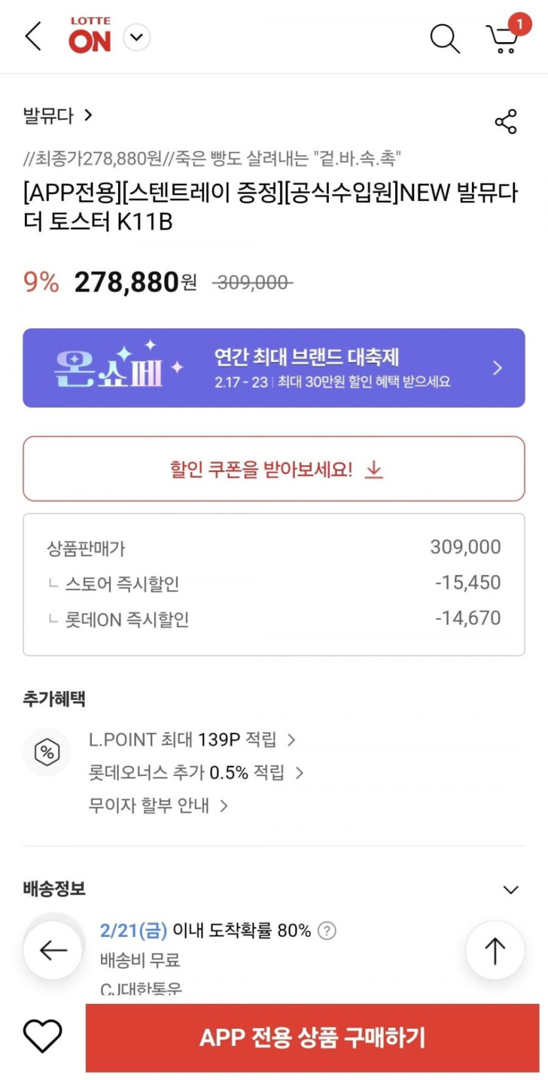Expand the 배송정보 section chevron
This screenshot has height=1080, width=548.
[511, 890]
